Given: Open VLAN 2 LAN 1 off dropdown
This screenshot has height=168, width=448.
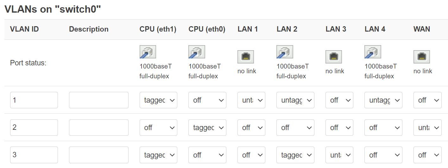Looking at the screenshot, I should coord(251,128).
